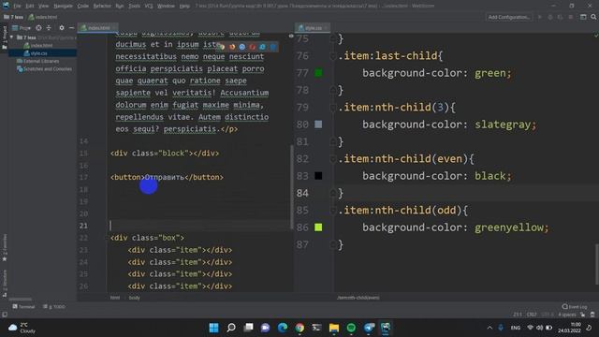Click the Stop icon in the toolbar

tap(571, 17)
